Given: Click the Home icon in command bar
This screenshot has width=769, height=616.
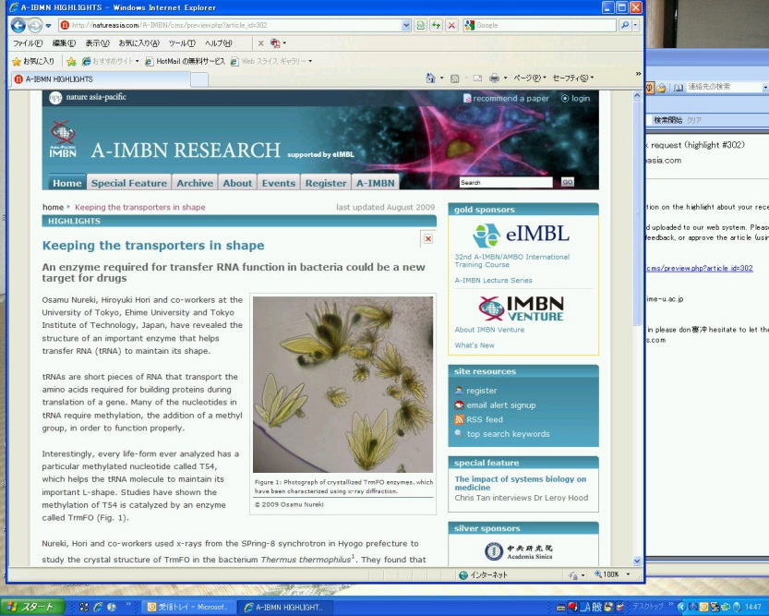Looking at the screenshot, I should [x=431, y=79].
